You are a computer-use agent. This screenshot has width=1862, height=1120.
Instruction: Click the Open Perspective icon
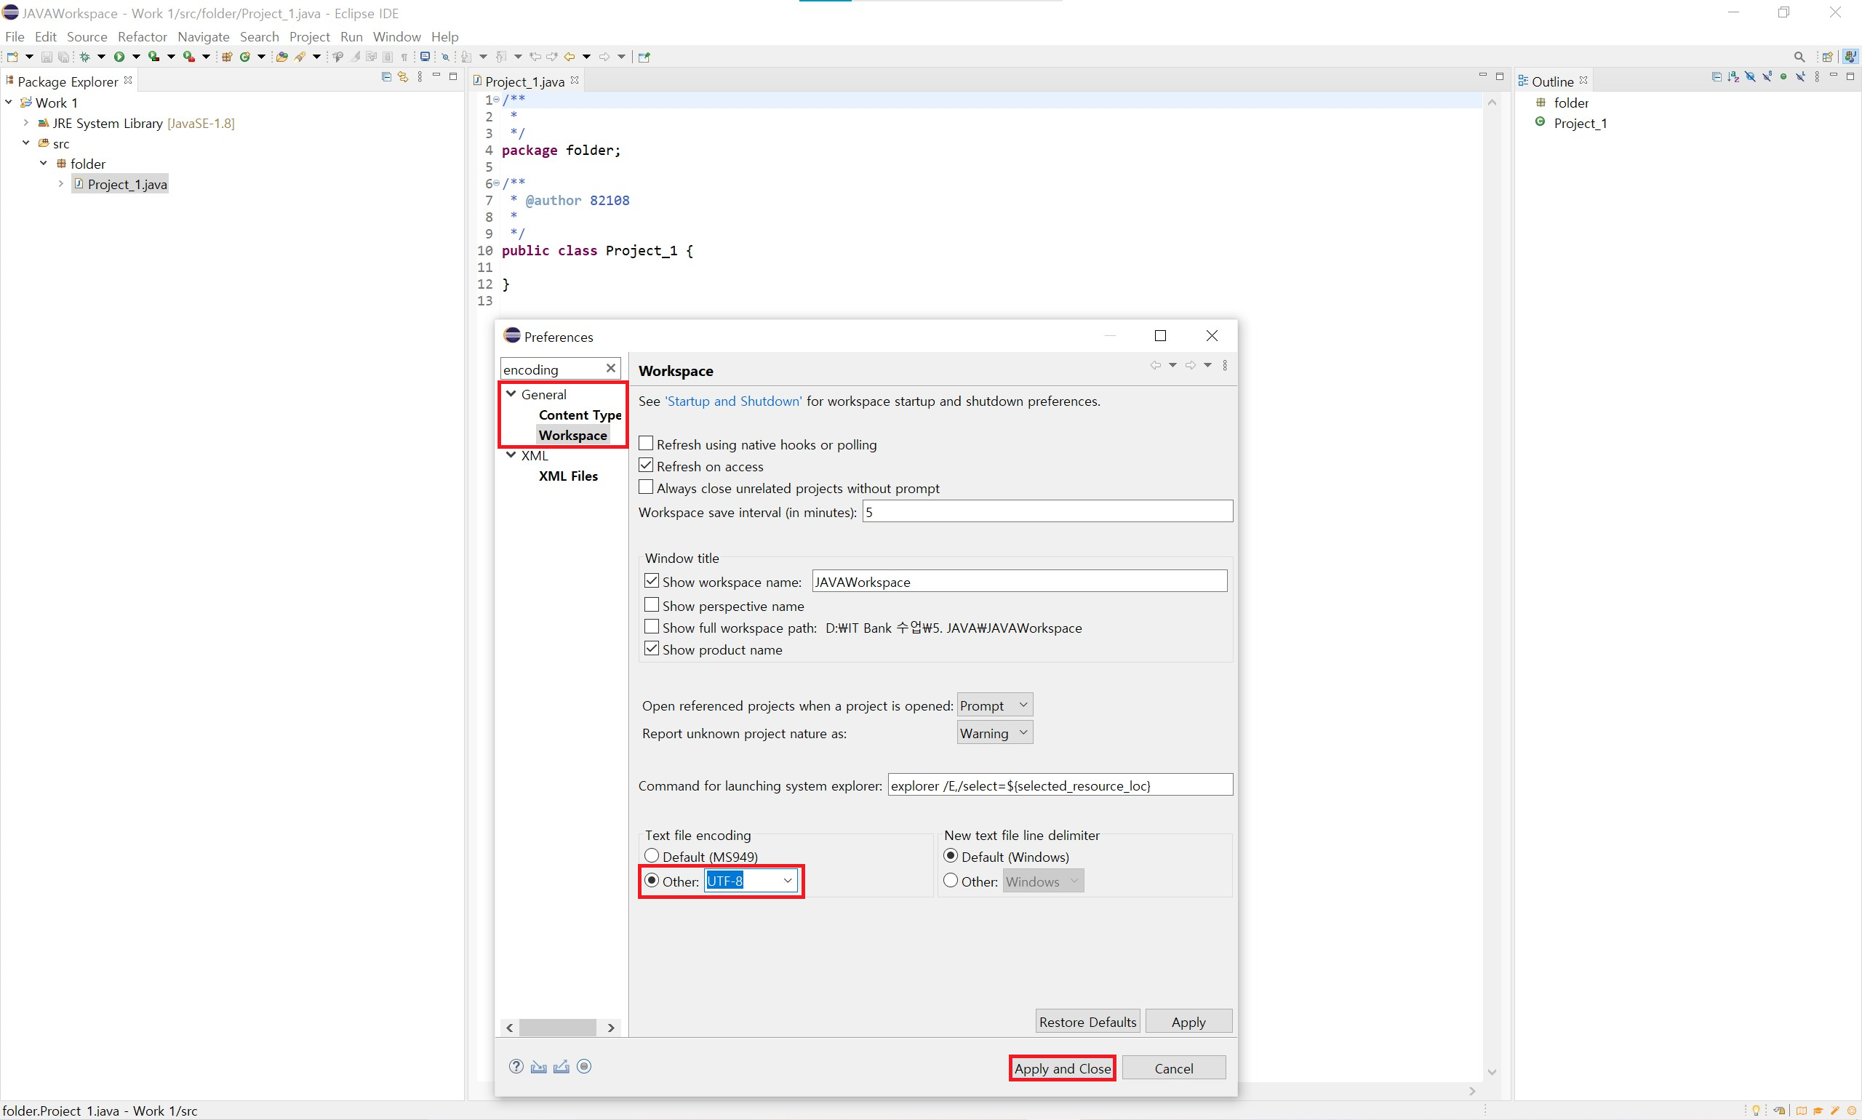1827,57
